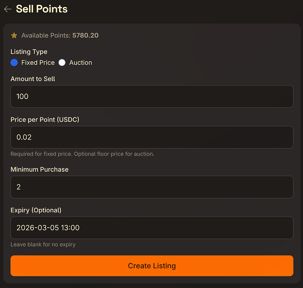This screenshot has height=288, width=303.
Task: Click the fixed price required hint text
Action: click(x=82, y=154)
